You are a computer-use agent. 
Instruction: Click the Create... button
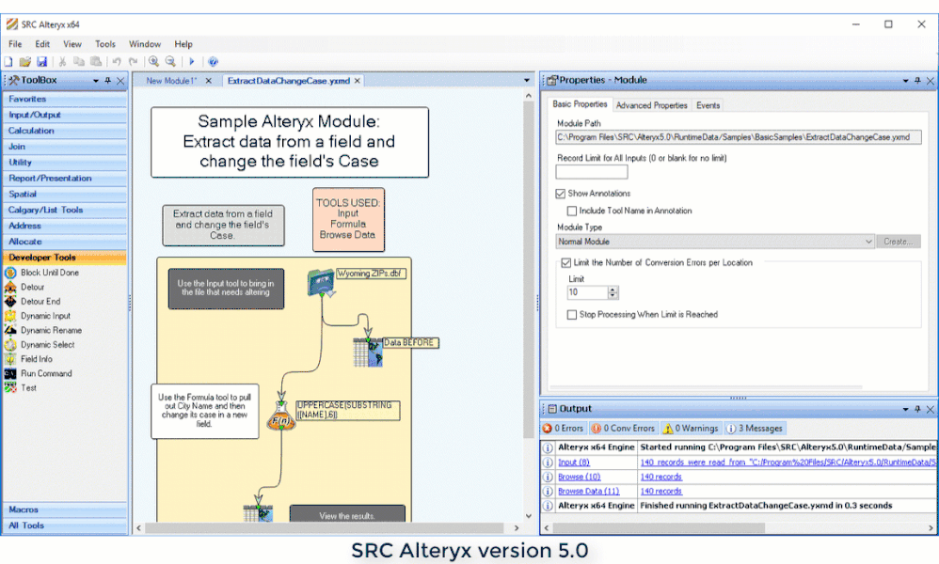pos(899,242)
